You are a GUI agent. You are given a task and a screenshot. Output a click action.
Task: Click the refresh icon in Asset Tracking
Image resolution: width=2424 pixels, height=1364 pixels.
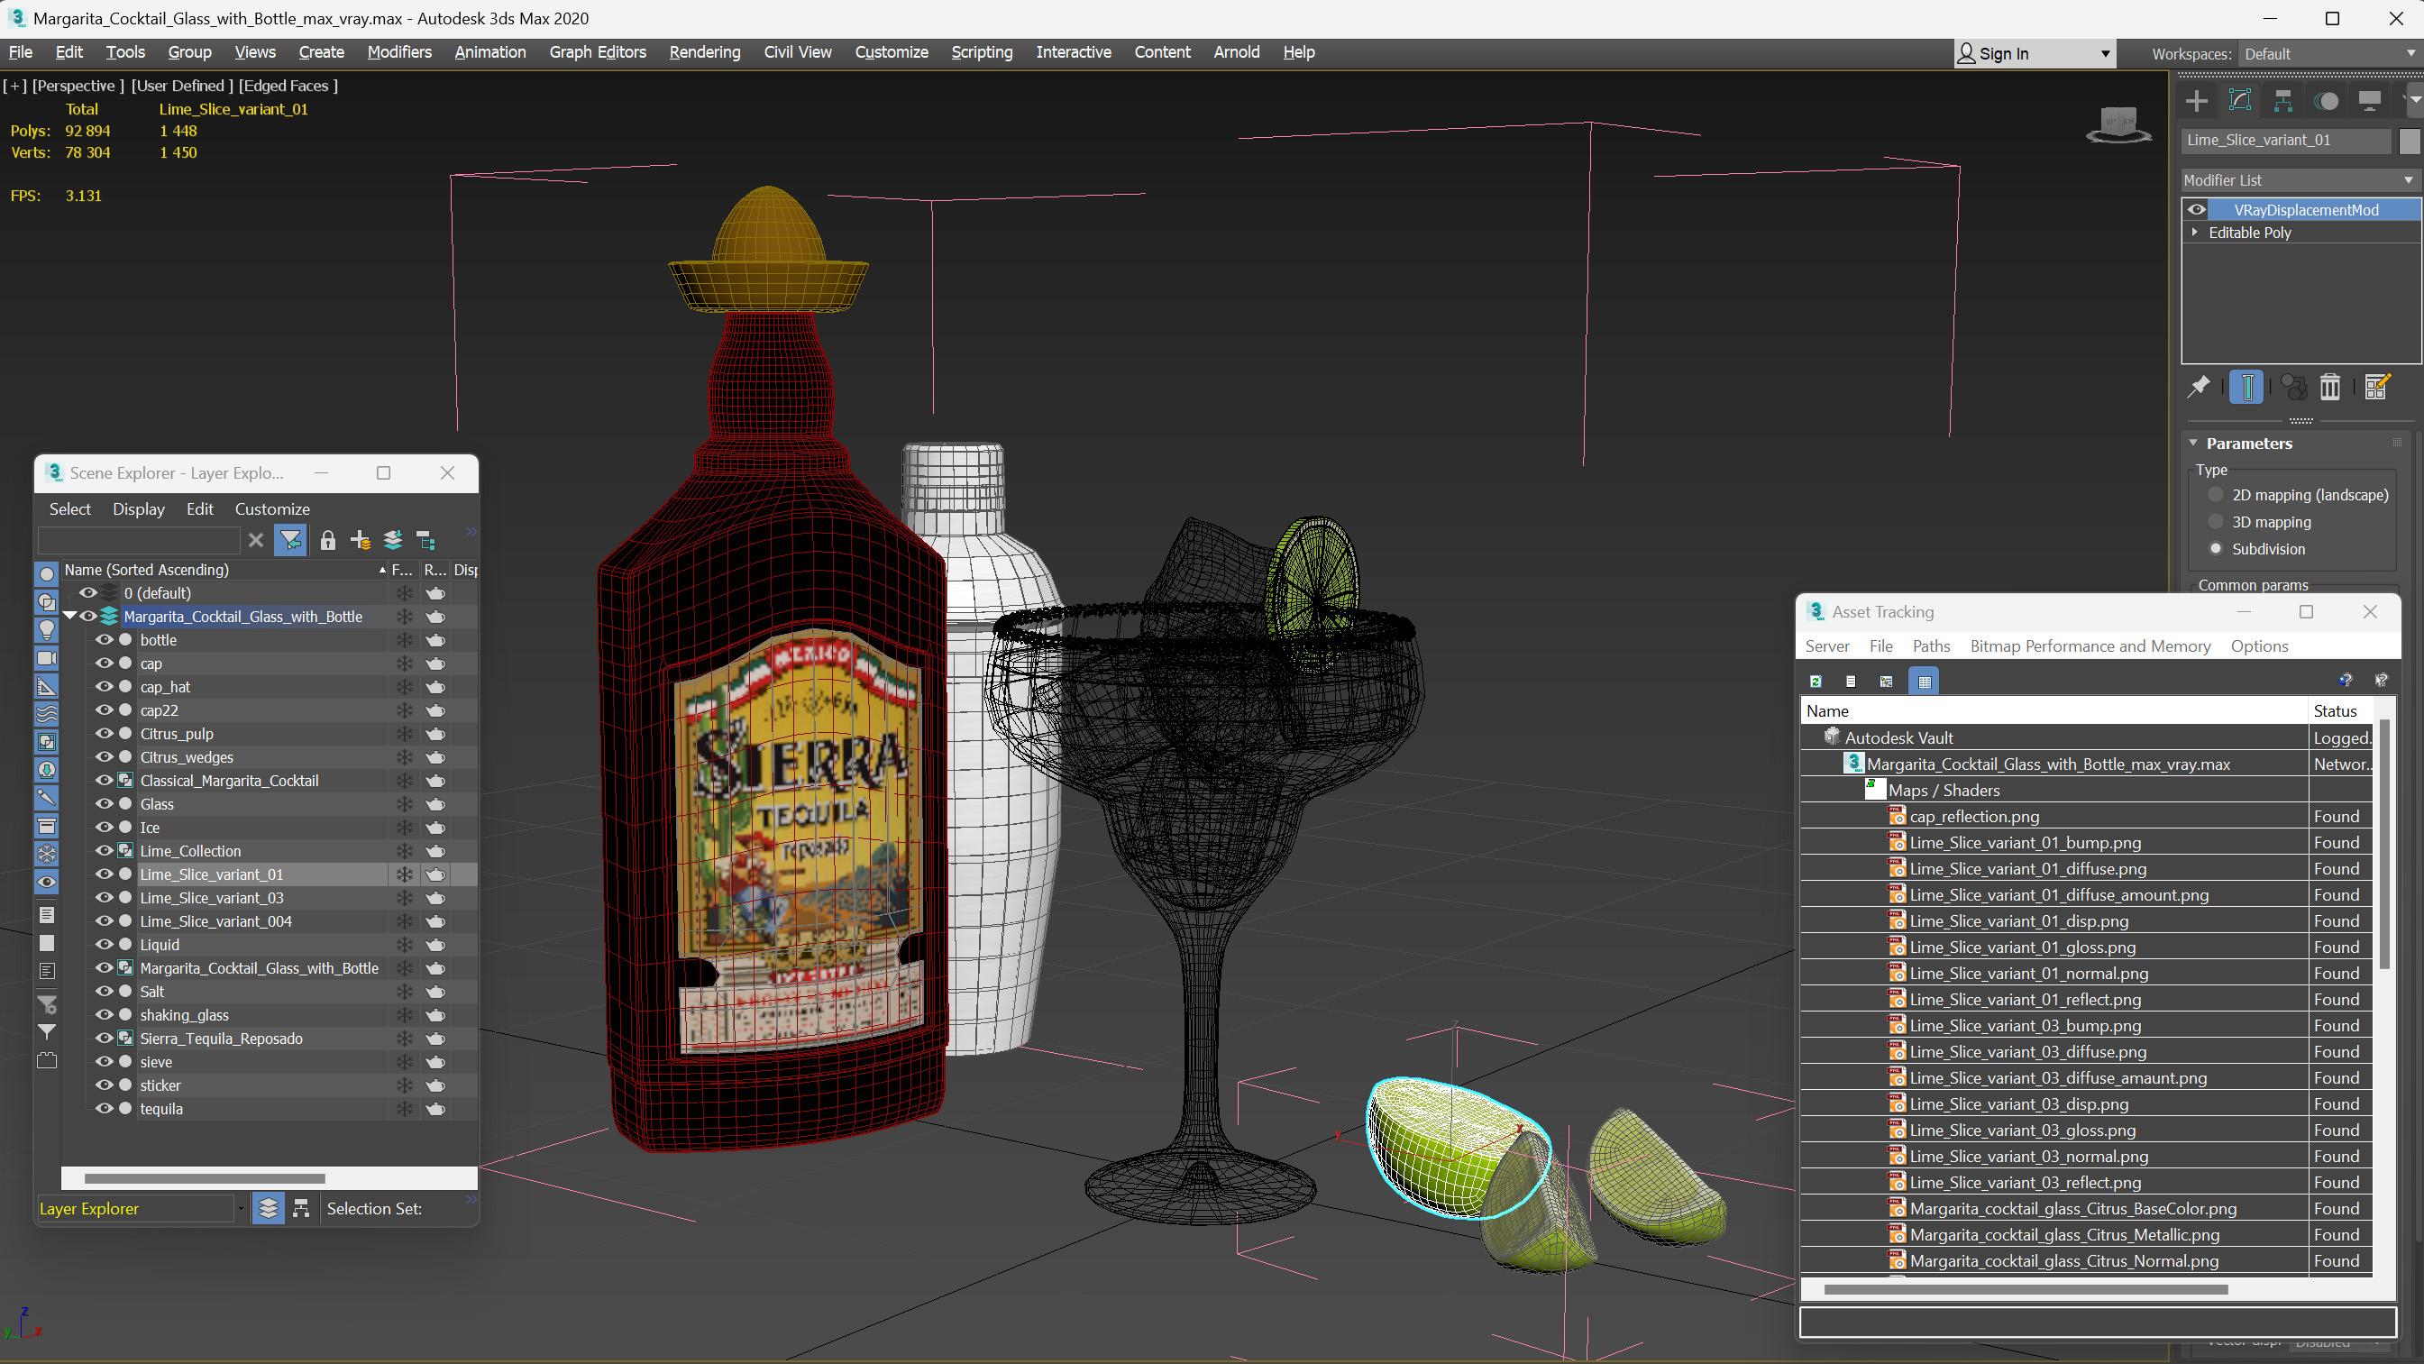pos(1816,682)
